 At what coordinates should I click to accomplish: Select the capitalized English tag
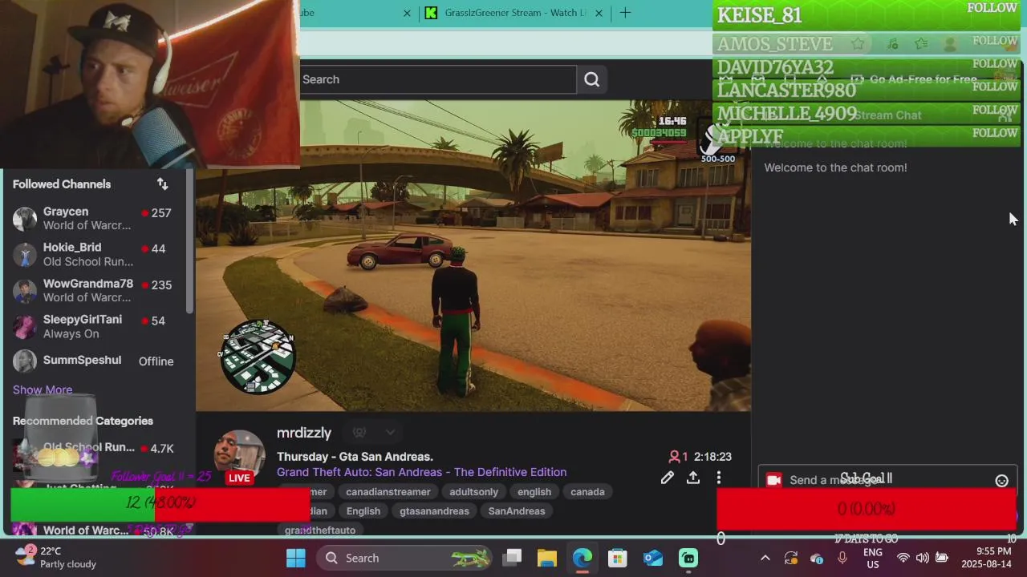363,511
